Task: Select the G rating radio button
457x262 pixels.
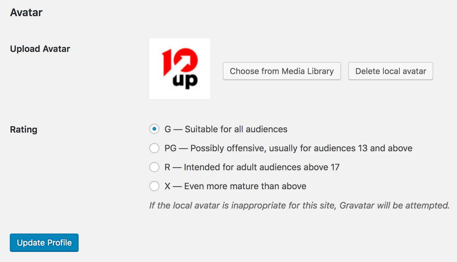Action: pos(154,129)
